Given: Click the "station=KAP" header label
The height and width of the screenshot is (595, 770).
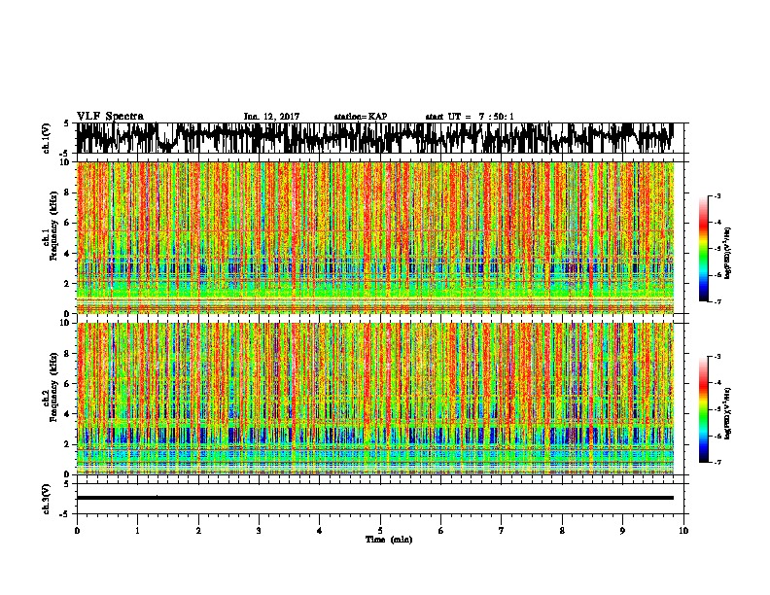Looking at the screenshot, I should click(361, 117).
